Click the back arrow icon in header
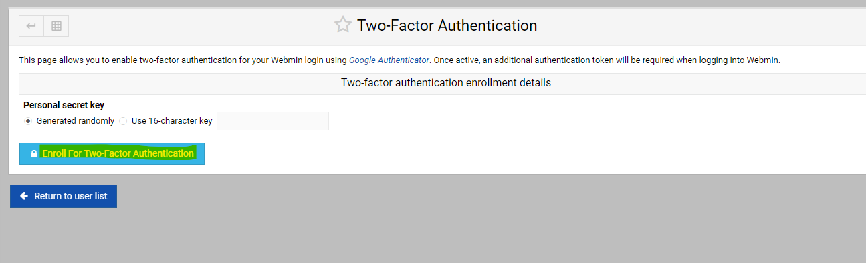 [31, 26]
